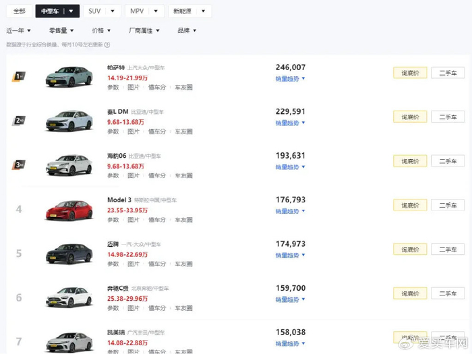The width and height of the screenshot is (472, 354).
Task: Open 参数 link under 海豹06
Action: click(113, 175)
